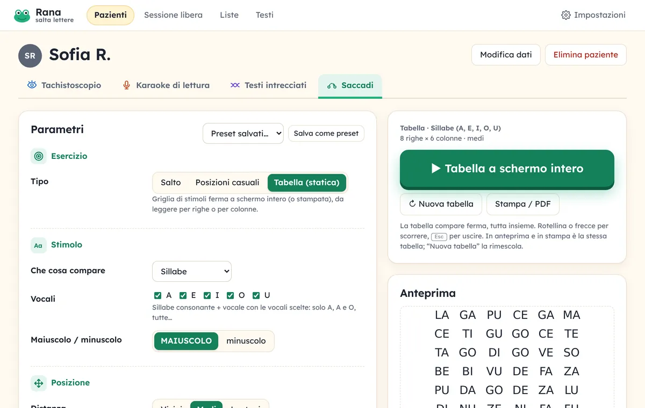Click the Testi intrecciati crossed icon
645x408 pixels.
pos(235,85)
